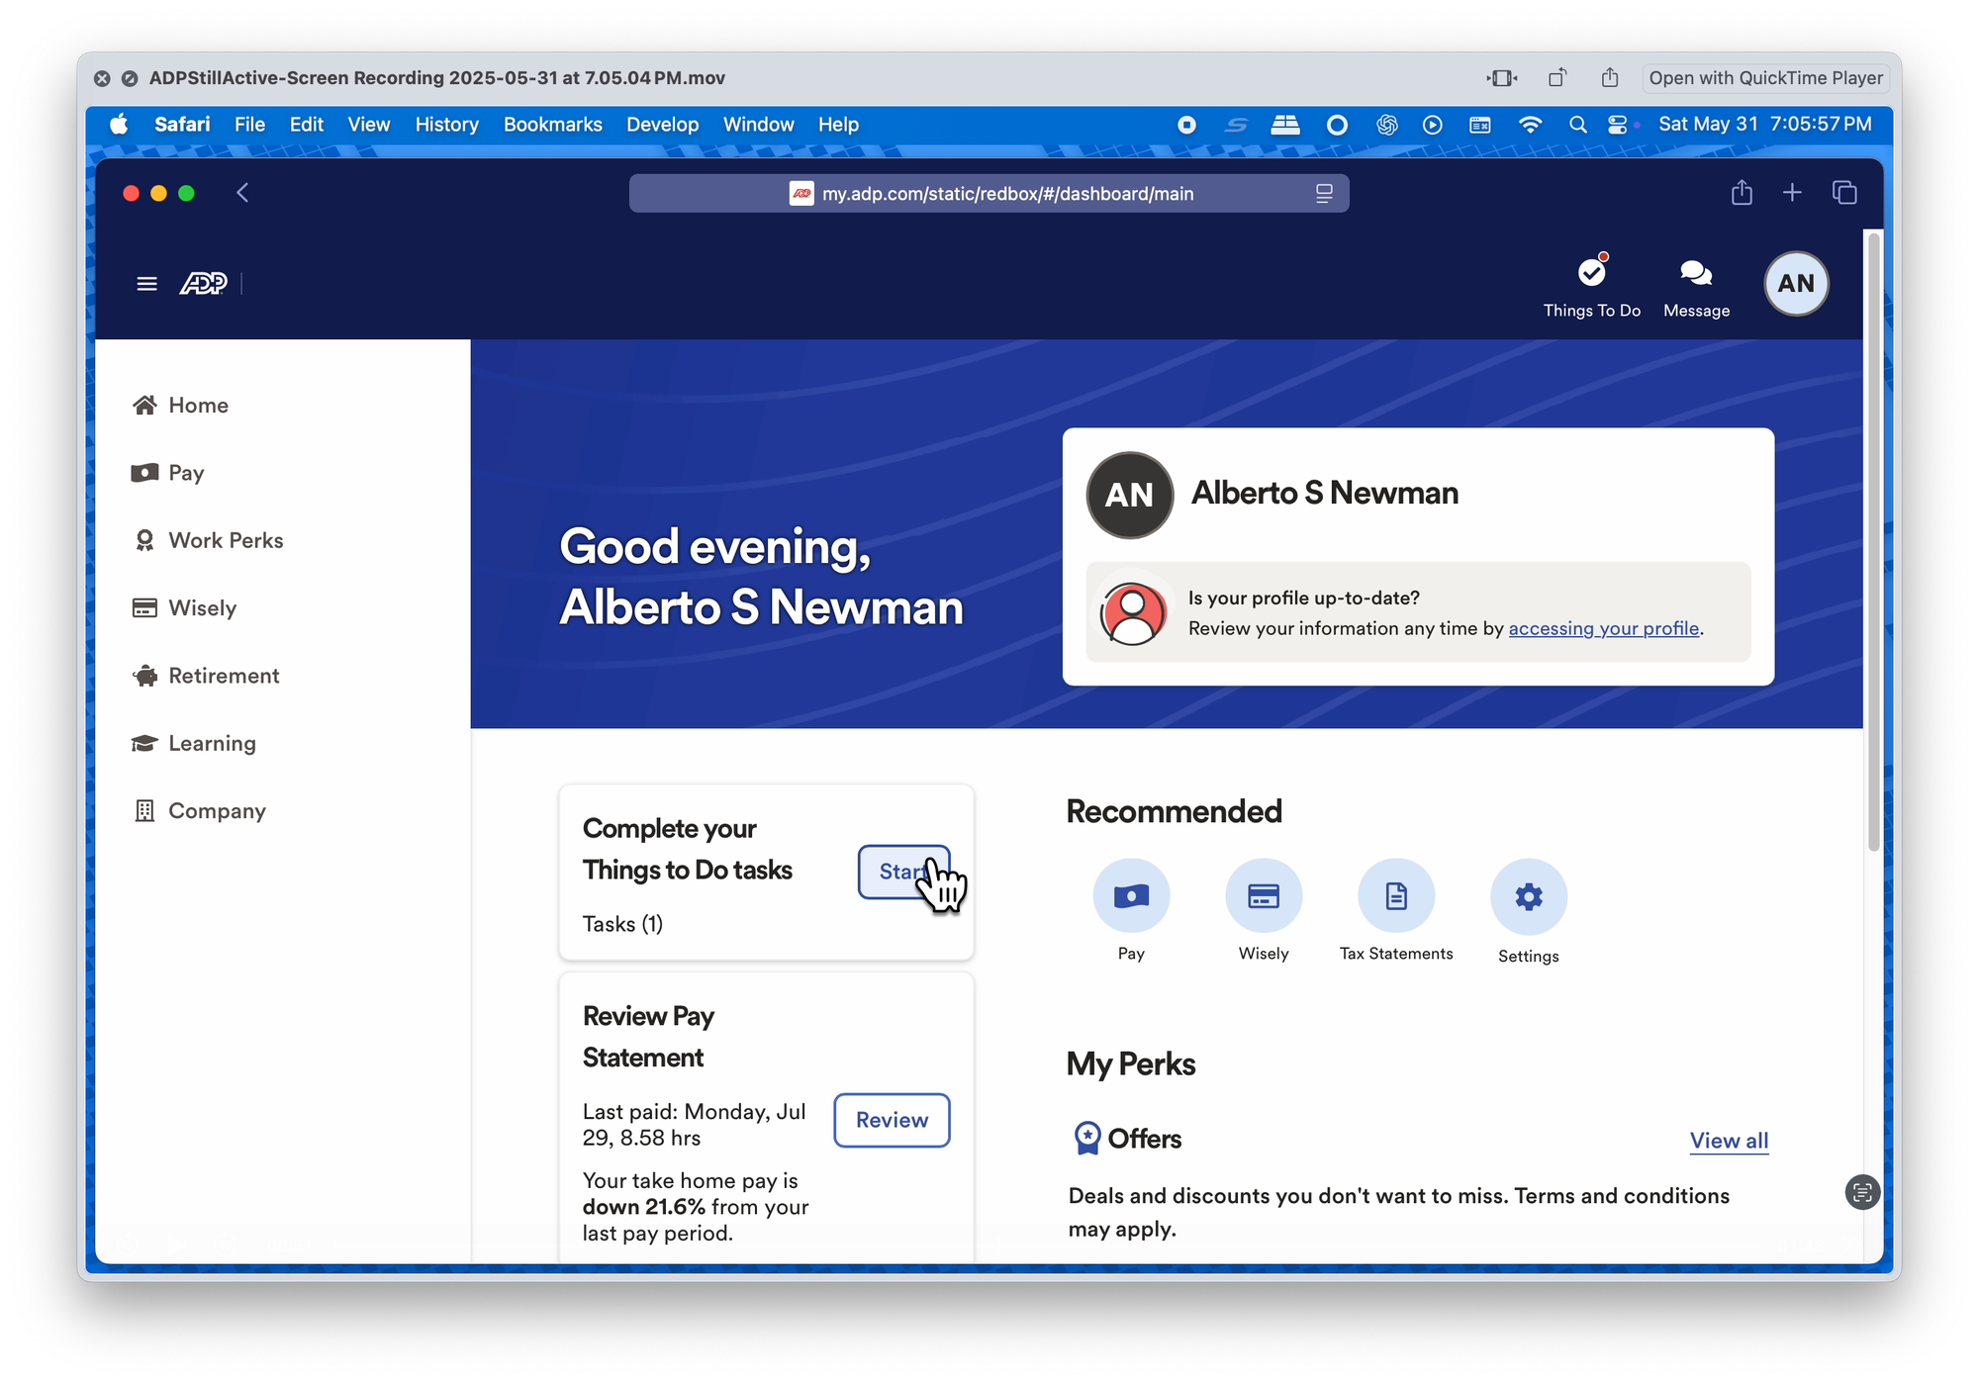Click View all offers link

coord(1729,1140)
